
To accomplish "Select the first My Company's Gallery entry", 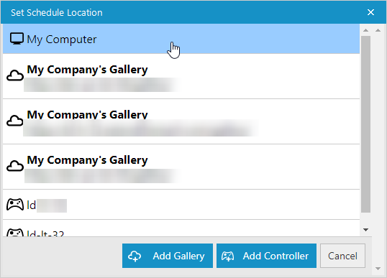I will click(181, 76).
